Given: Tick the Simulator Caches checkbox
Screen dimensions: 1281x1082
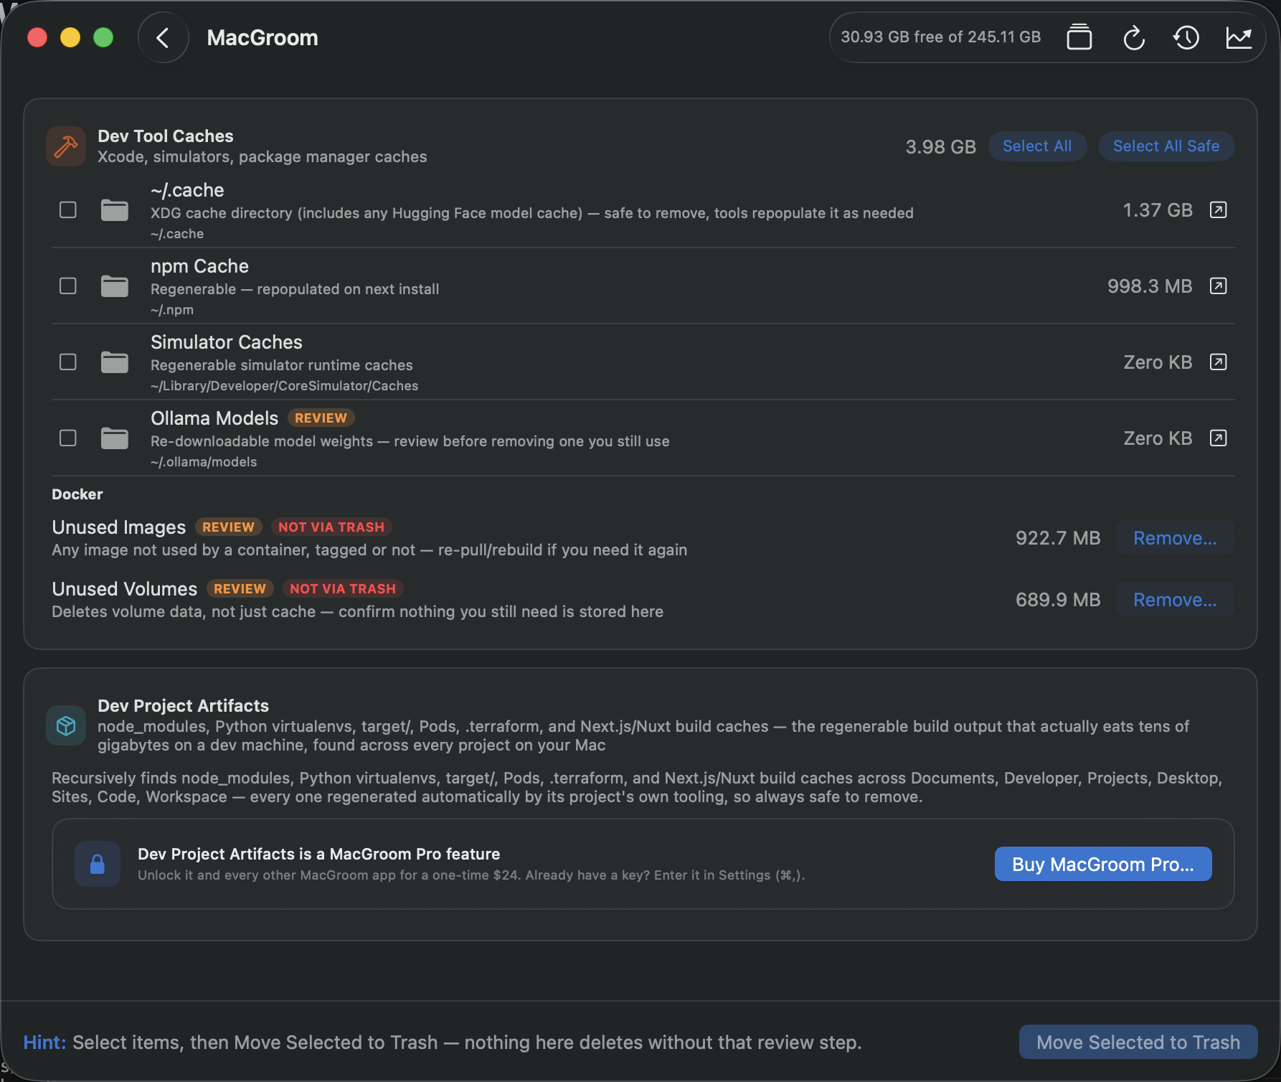Looking at the screenshot, I should pyautogui.click(x=68, y=362).
